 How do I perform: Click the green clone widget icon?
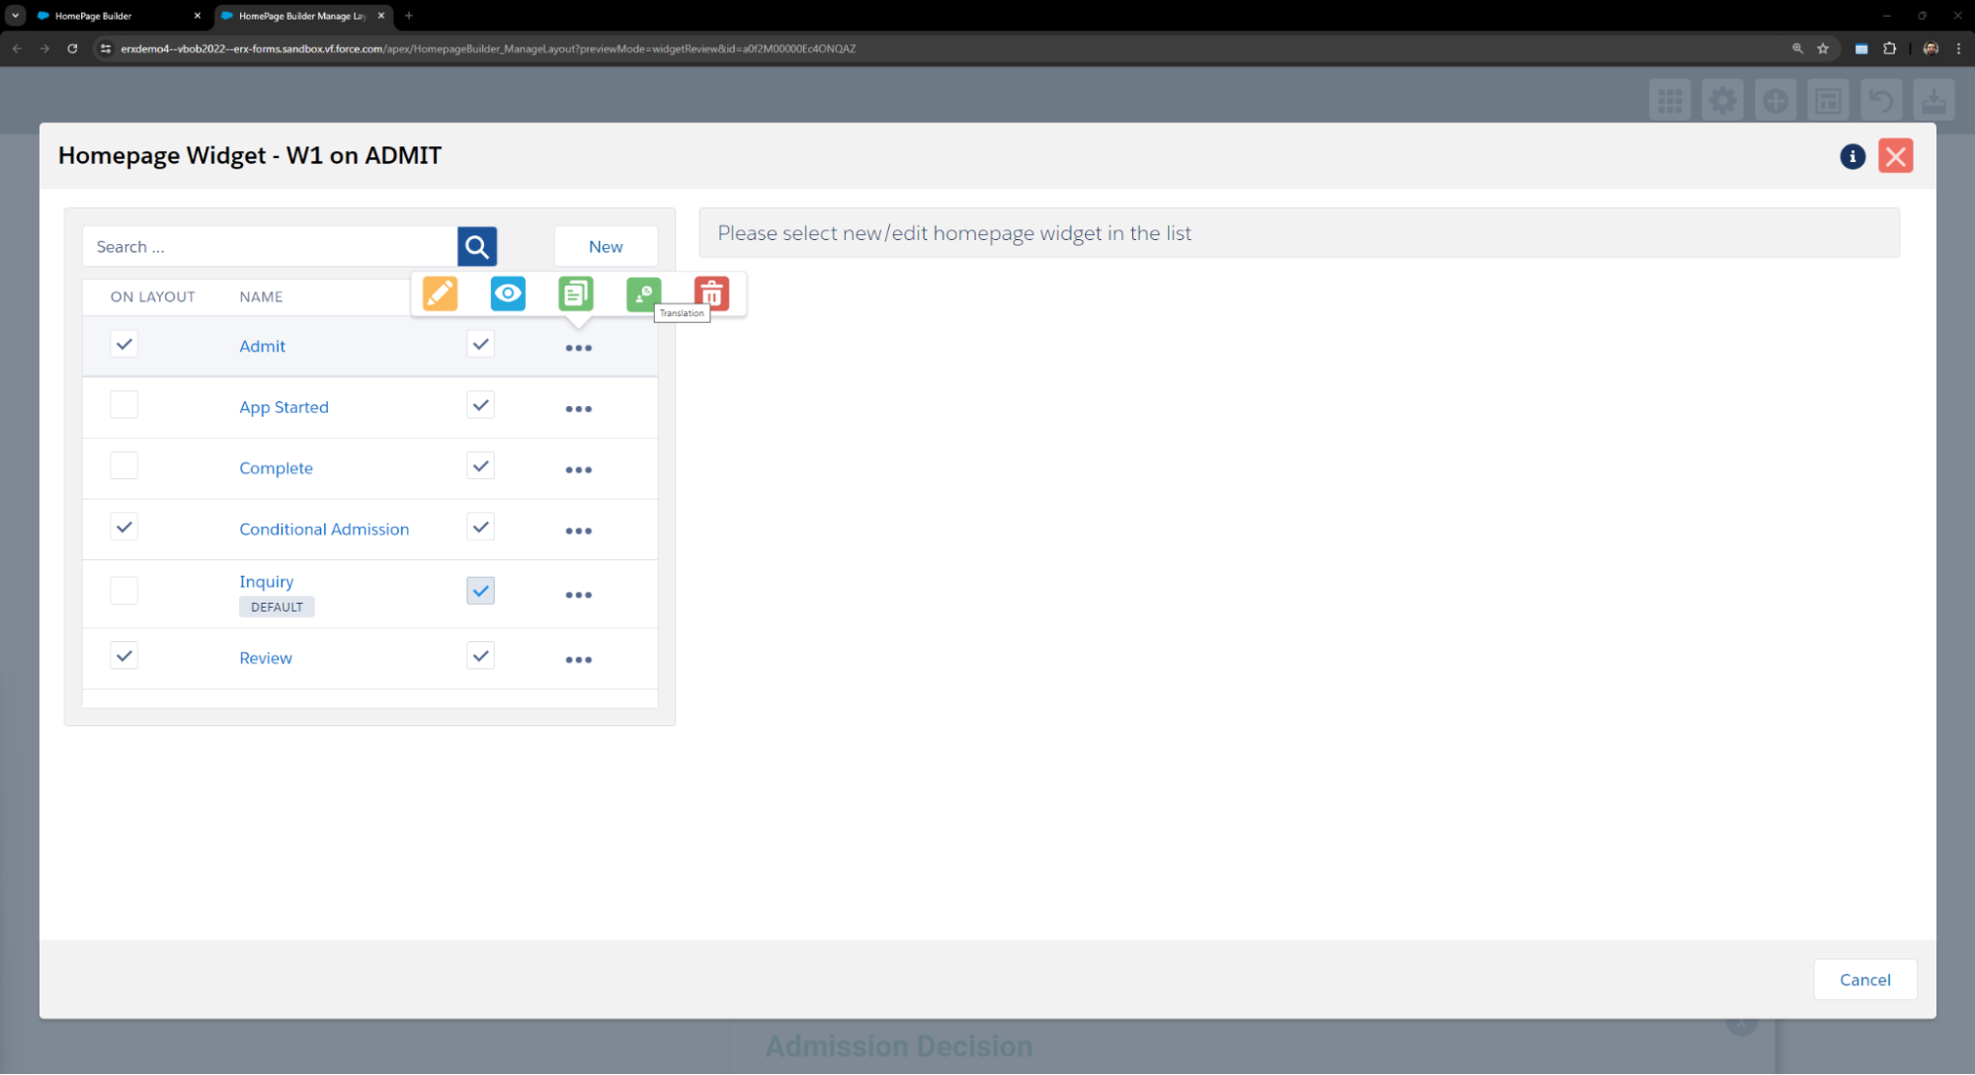(x=575, y=293)
